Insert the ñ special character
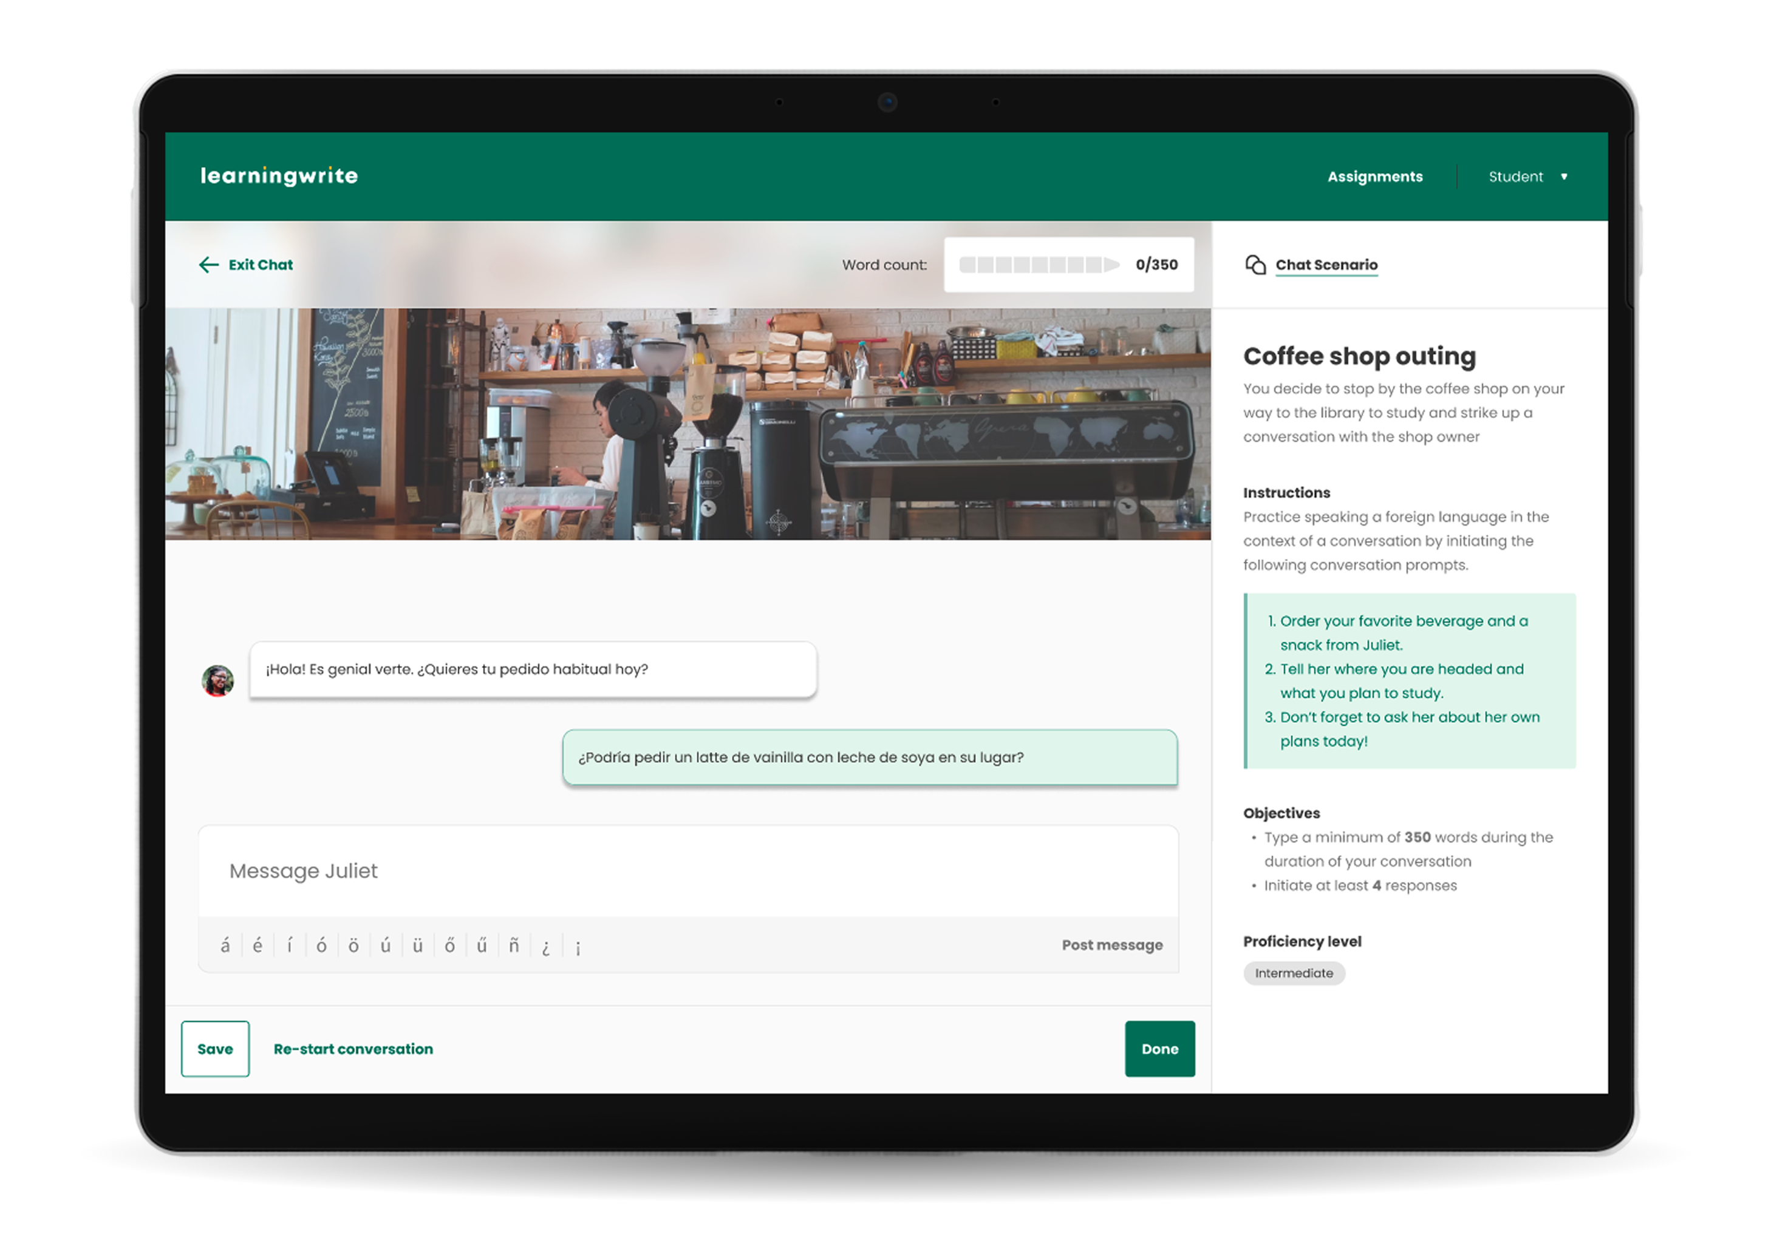This screenshot has width=1771, height=1243. coord(514,945)
